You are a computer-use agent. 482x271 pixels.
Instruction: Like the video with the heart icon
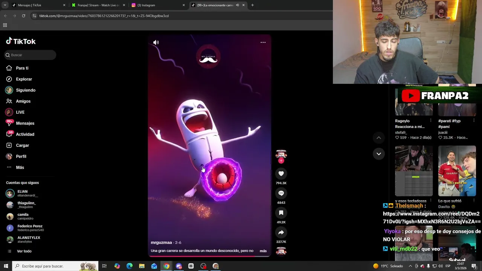(x=281, y=174)
